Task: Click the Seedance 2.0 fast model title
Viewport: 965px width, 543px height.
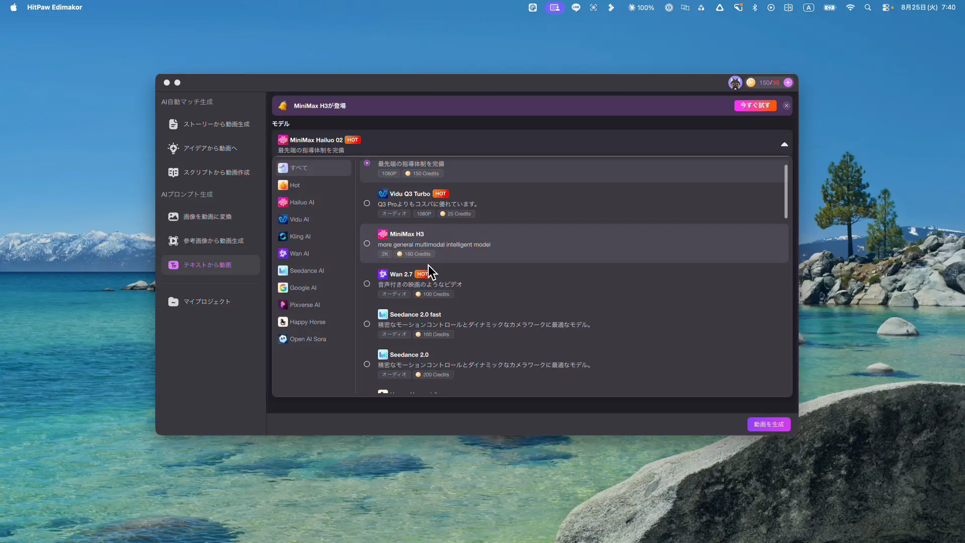Action: pyautogui.click(x=415, y=315)
